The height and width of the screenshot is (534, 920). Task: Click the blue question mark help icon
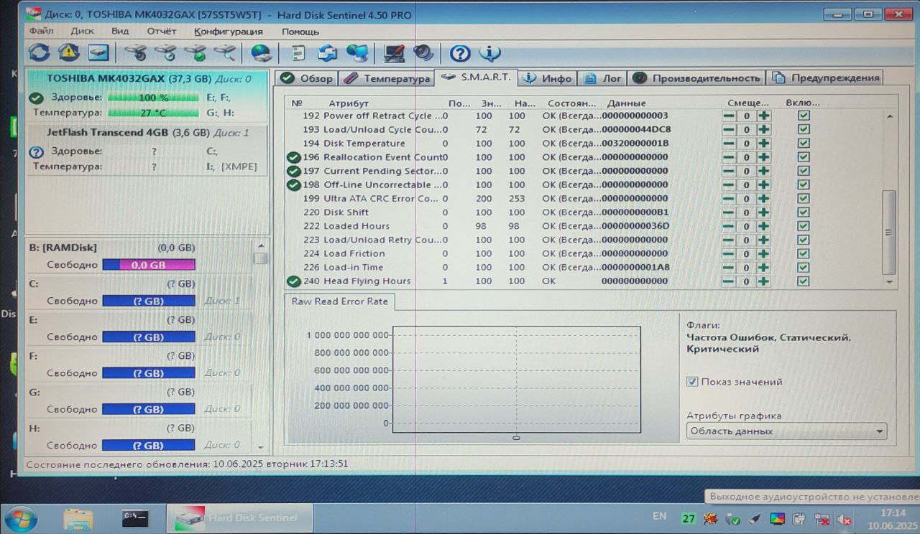tap(460, 53)
